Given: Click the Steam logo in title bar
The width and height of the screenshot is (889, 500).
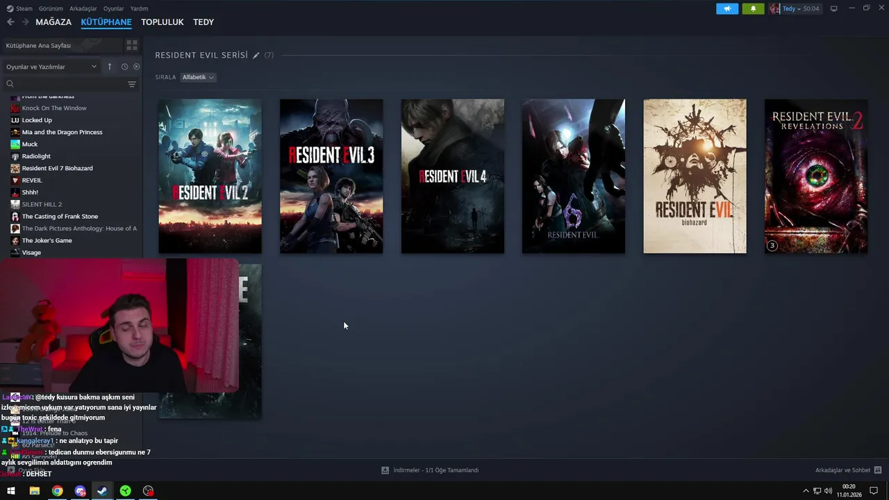Looking at the screenshot, I should (x=10, y=8).
